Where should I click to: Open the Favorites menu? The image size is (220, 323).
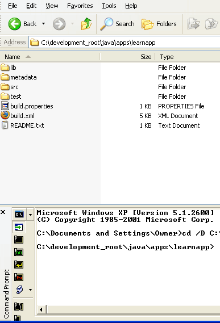80,6
